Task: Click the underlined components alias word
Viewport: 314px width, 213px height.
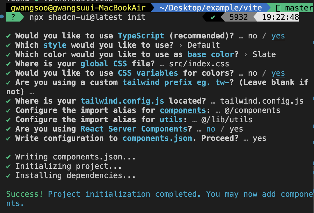Action: 183,110
